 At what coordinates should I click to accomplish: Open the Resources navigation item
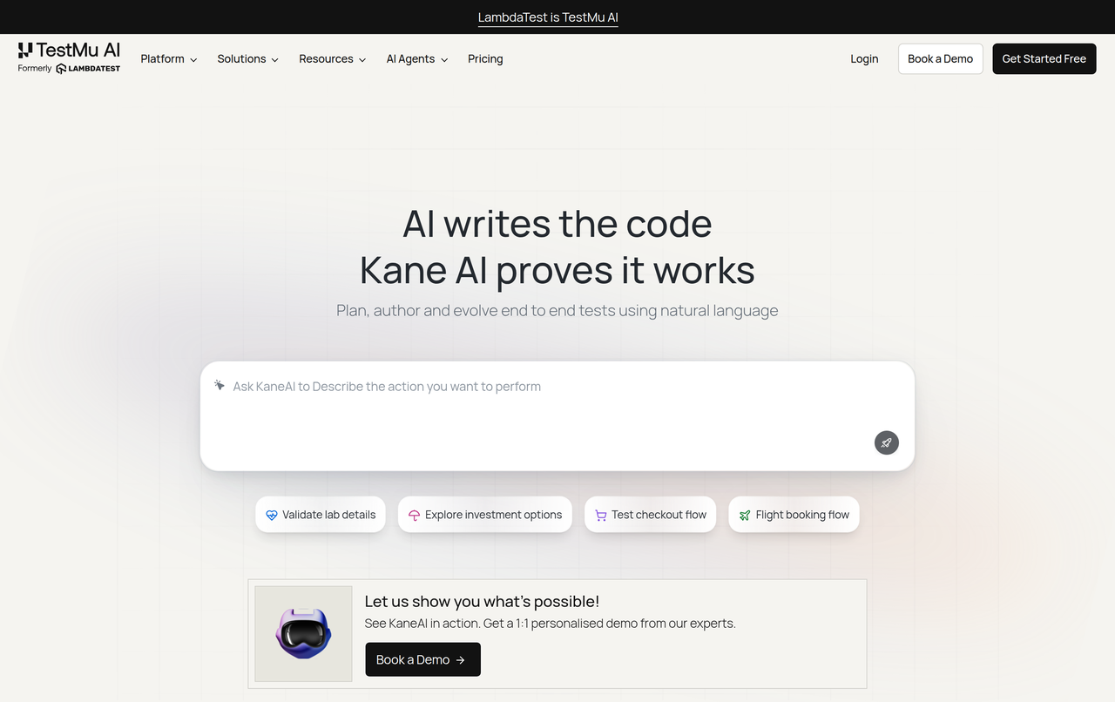[x=333, y=59]
